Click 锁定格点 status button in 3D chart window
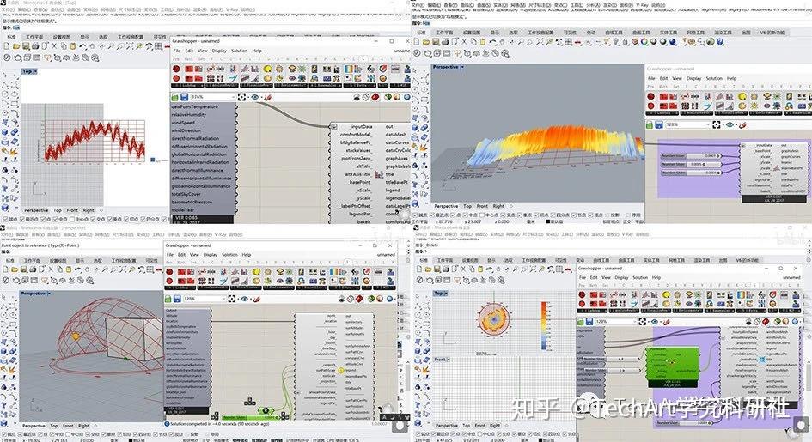Viewport: 812px width, 442px height. point(610,221)
